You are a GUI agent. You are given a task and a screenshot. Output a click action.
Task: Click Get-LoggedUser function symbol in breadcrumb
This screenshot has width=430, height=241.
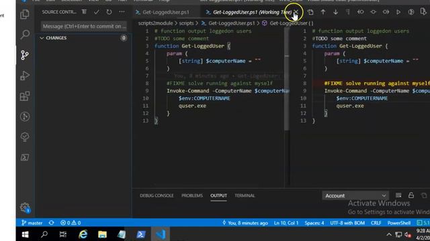click(x=288, y=23)
